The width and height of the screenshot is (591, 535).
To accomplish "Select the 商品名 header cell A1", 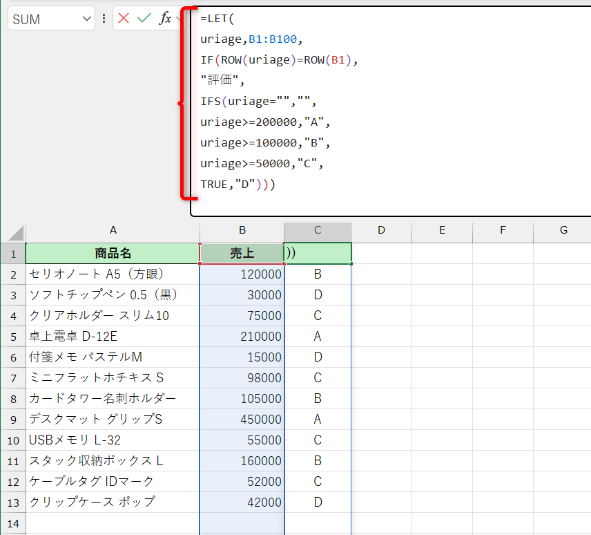I will 113,253.
